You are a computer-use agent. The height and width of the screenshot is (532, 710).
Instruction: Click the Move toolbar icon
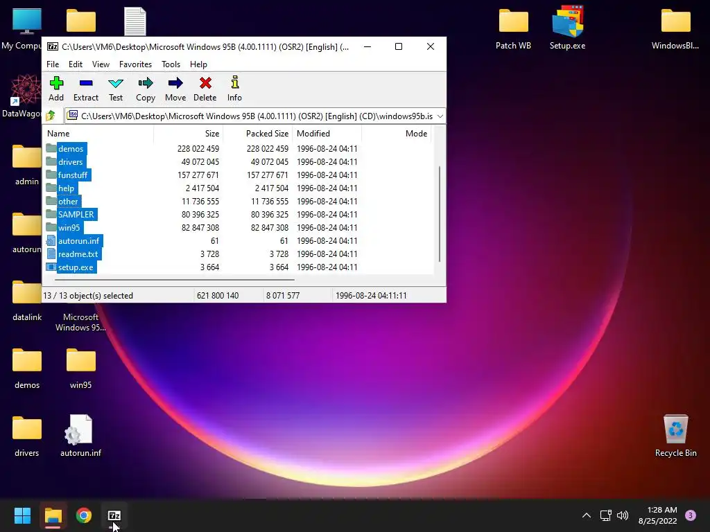[x=175, y=89]
